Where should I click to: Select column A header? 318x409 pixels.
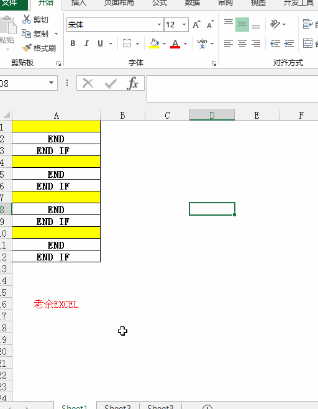point(57,115)
